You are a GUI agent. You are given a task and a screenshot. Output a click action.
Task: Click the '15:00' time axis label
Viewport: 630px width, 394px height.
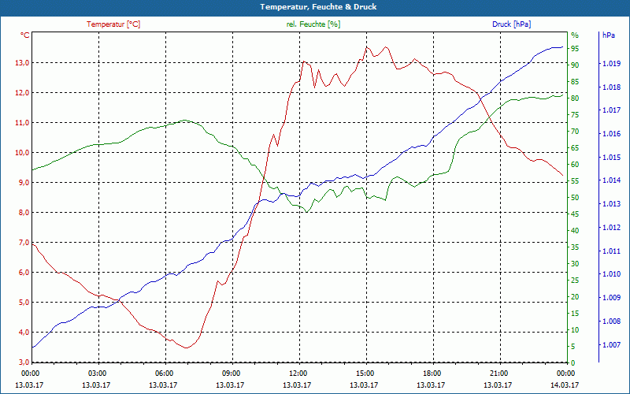[365, 373]
